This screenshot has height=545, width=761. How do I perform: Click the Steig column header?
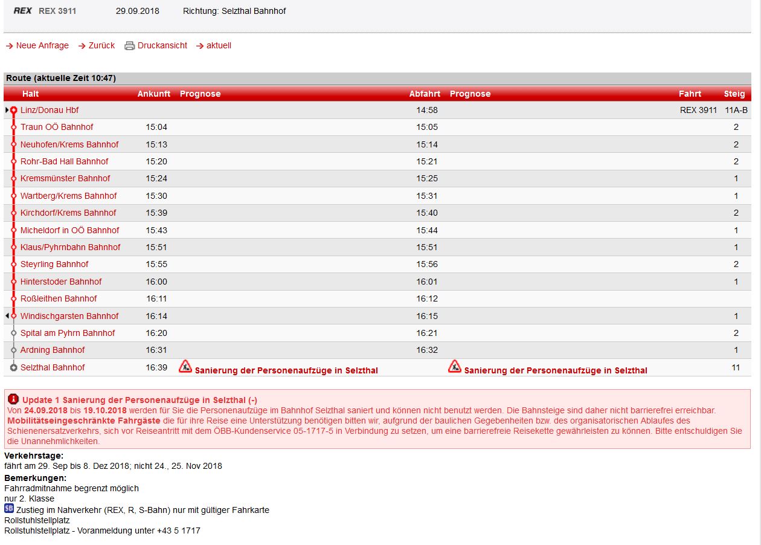coord(734,94)
